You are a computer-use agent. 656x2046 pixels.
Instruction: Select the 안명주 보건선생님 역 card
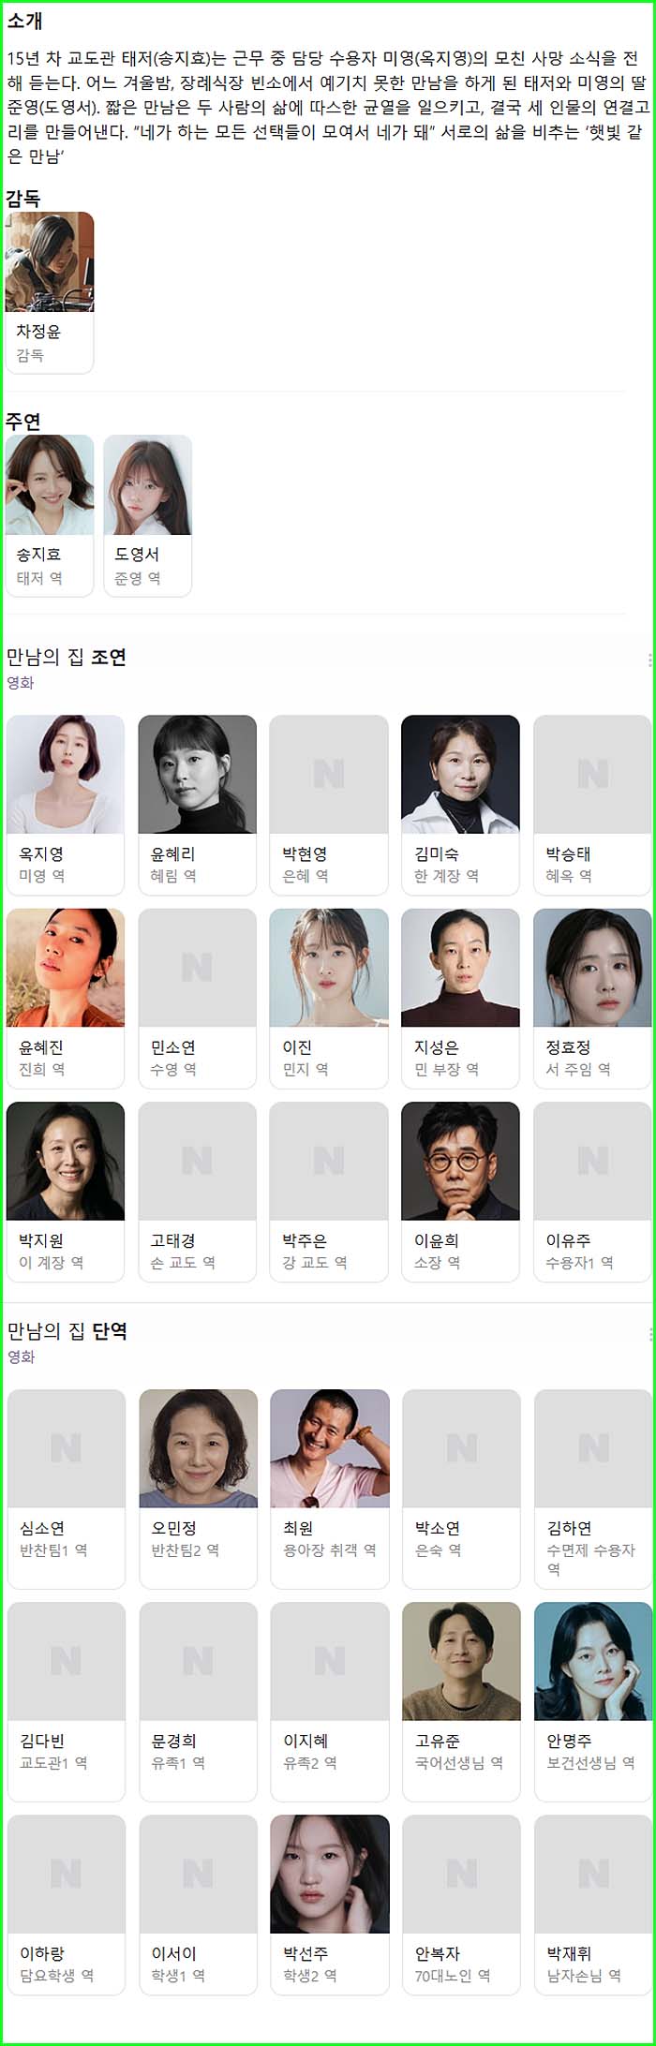[593, 1701]
